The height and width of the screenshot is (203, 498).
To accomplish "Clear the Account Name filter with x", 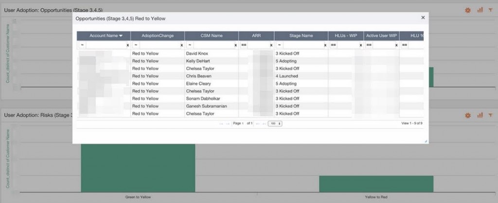I will pos(127,45).
